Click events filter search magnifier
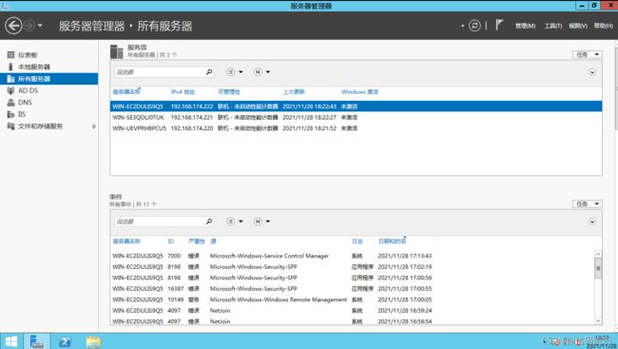618x349 pixels. (x=209, y=222)
